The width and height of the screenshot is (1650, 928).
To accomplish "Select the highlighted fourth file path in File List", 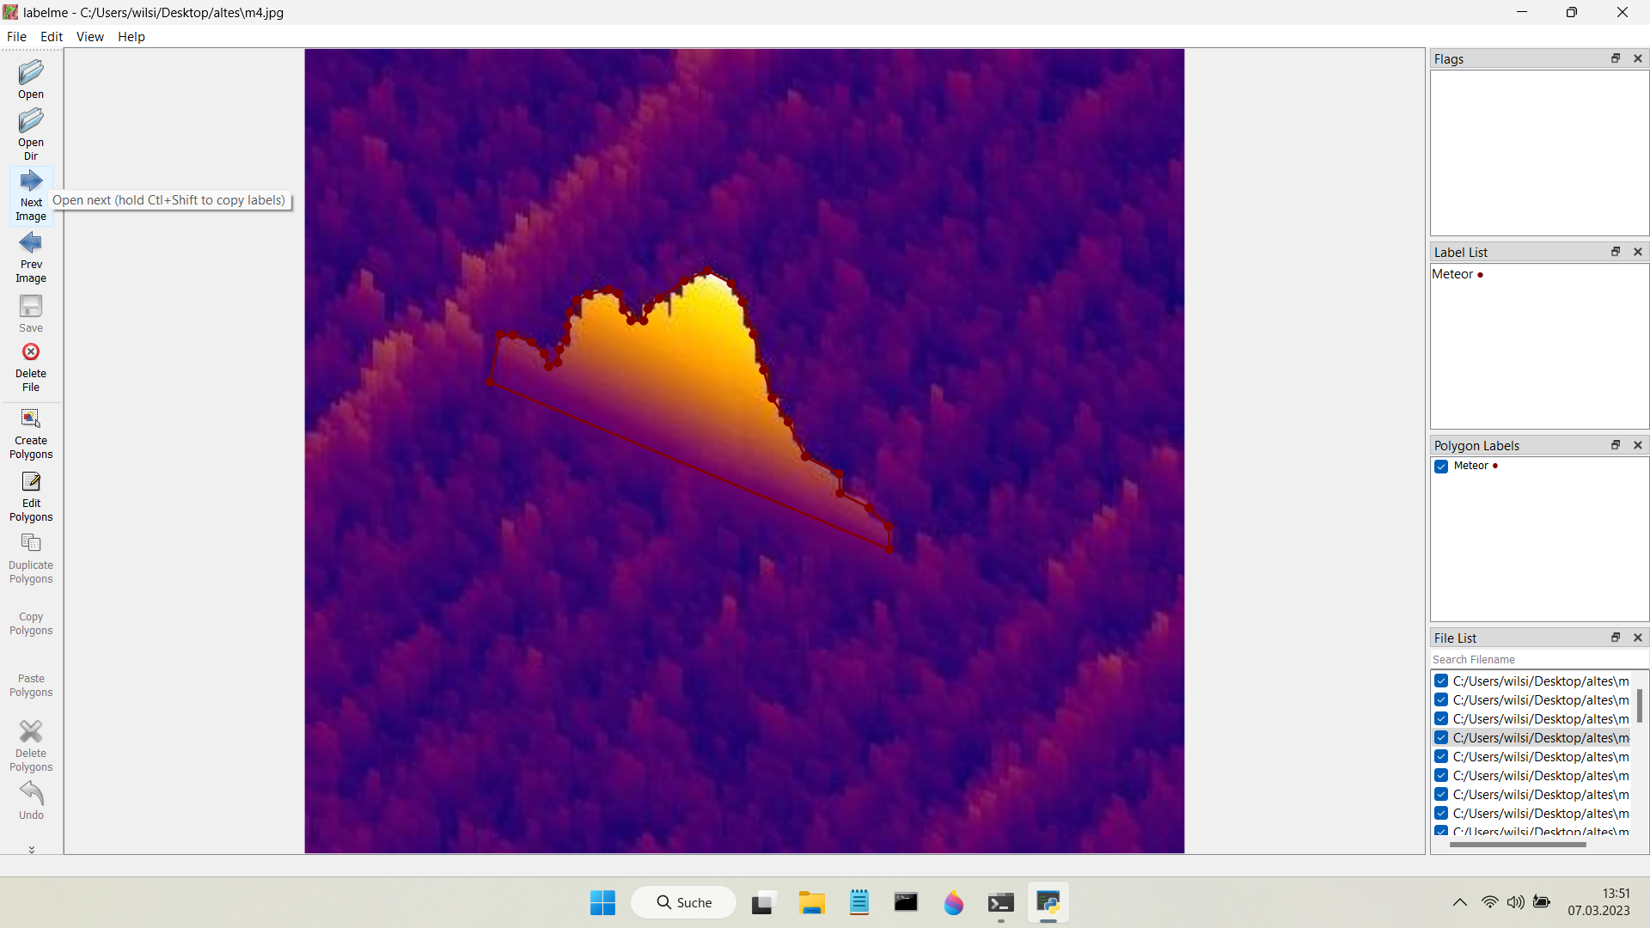I will coord(1541,737).
